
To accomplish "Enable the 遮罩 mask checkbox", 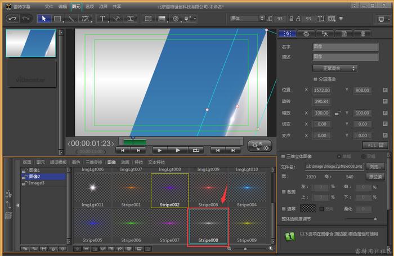I will 284,209.
